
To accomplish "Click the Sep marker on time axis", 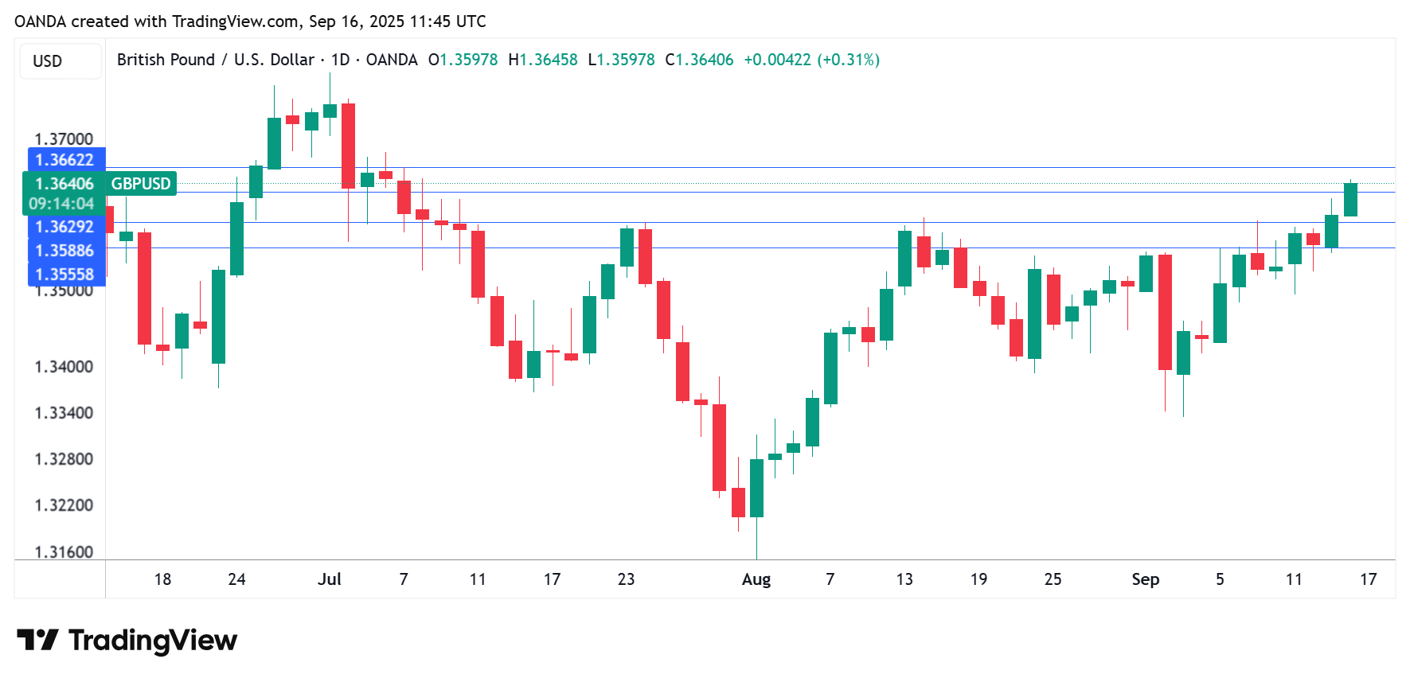I will click(1145, 579).
